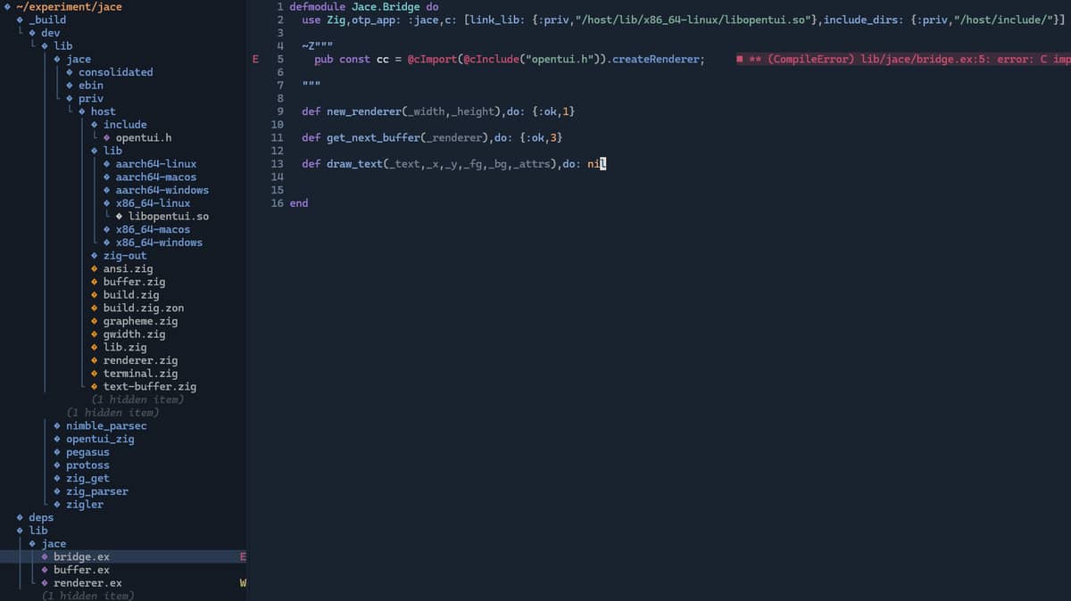Screen dimensions: 1071x601
Task: Click the error sign E on line 5
Action: pyautogui.click(x=256, y=60)
